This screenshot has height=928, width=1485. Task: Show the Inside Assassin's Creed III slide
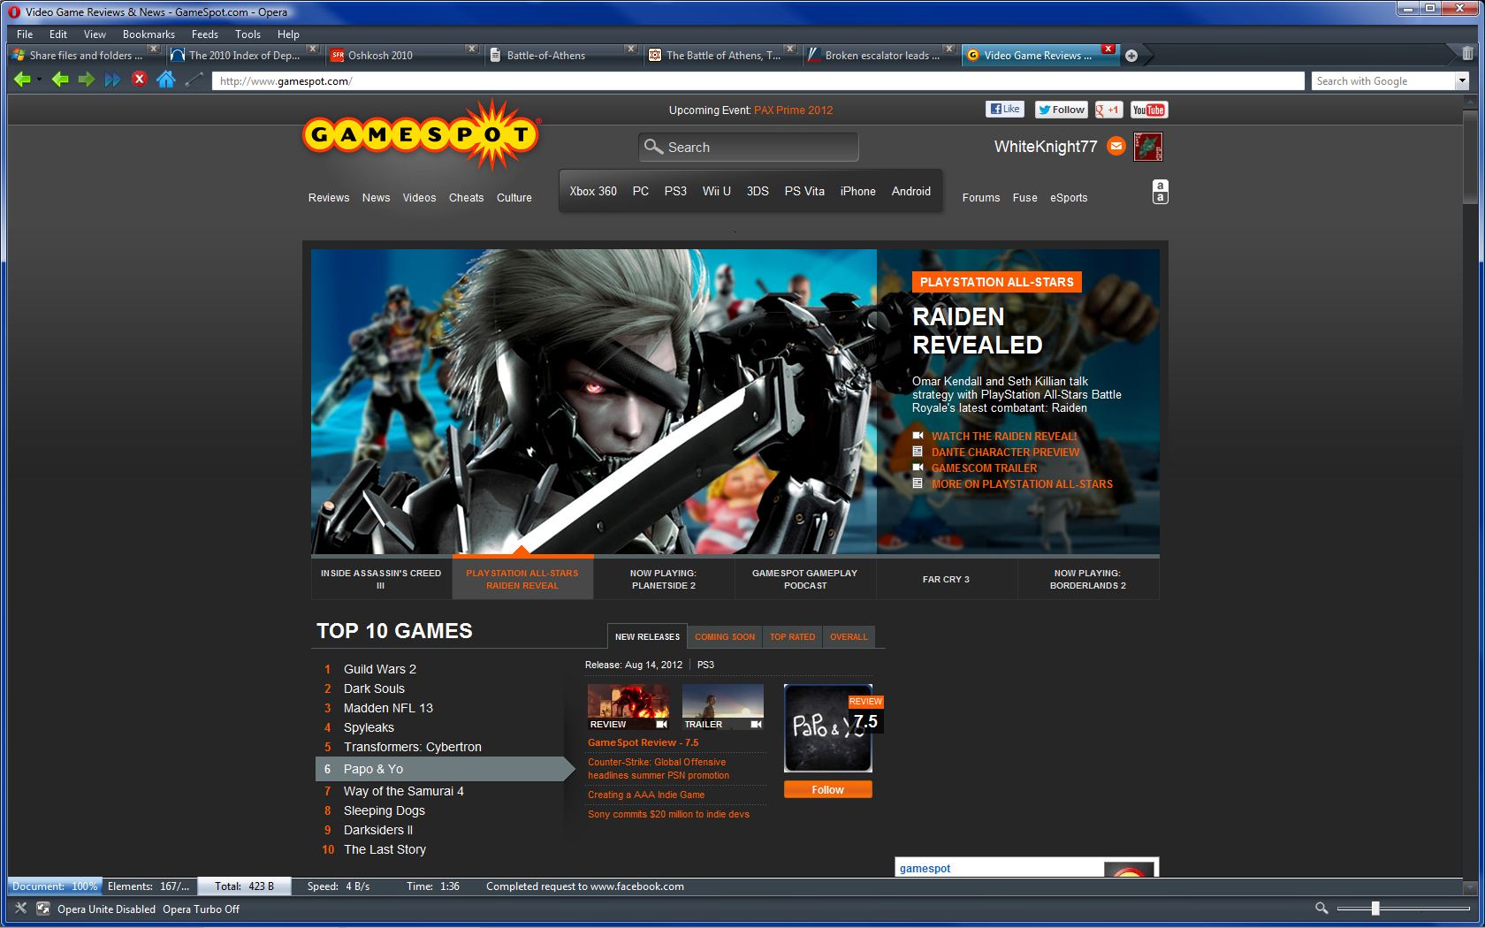coord(381,579)
